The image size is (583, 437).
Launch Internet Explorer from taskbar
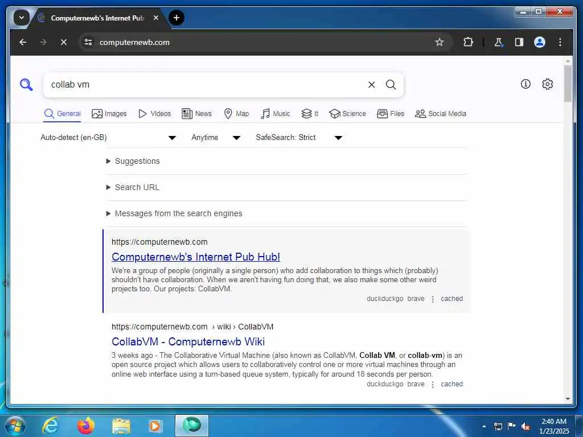click(51, 426)
